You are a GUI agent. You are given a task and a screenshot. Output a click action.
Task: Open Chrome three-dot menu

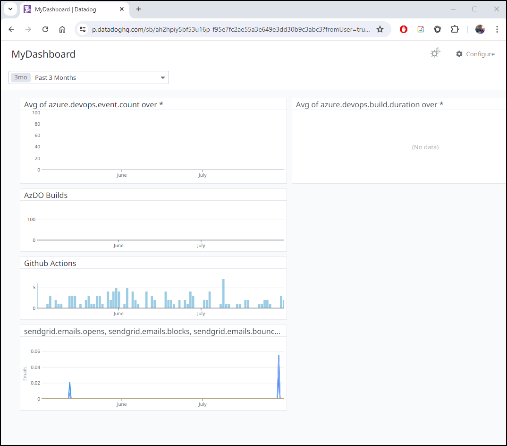[497, 29]
